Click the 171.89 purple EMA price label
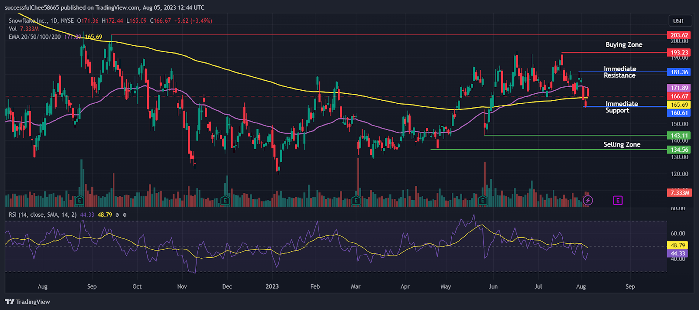699x310 pixels. 679,88
